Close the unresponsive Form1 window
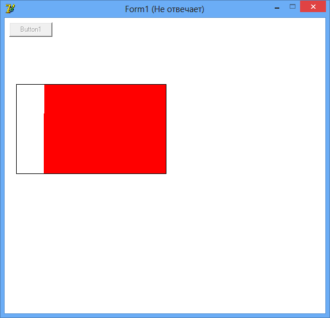Viewport: 330px width, 318px height. tap(313, 6)
